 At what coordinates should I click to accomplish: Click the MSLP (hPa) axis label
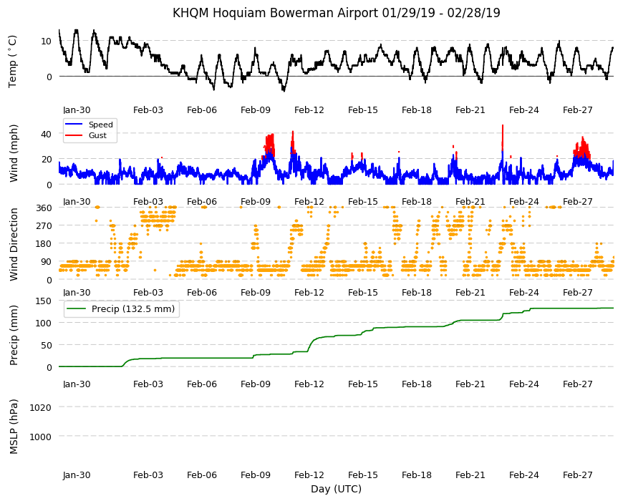point(14,426)
